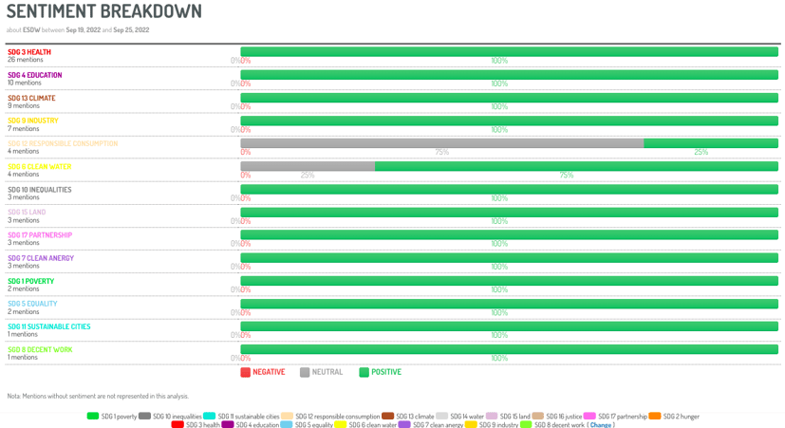
Task: Click the SDG 8 Decent Work positive bar
Action: click(x=509, y=349)
